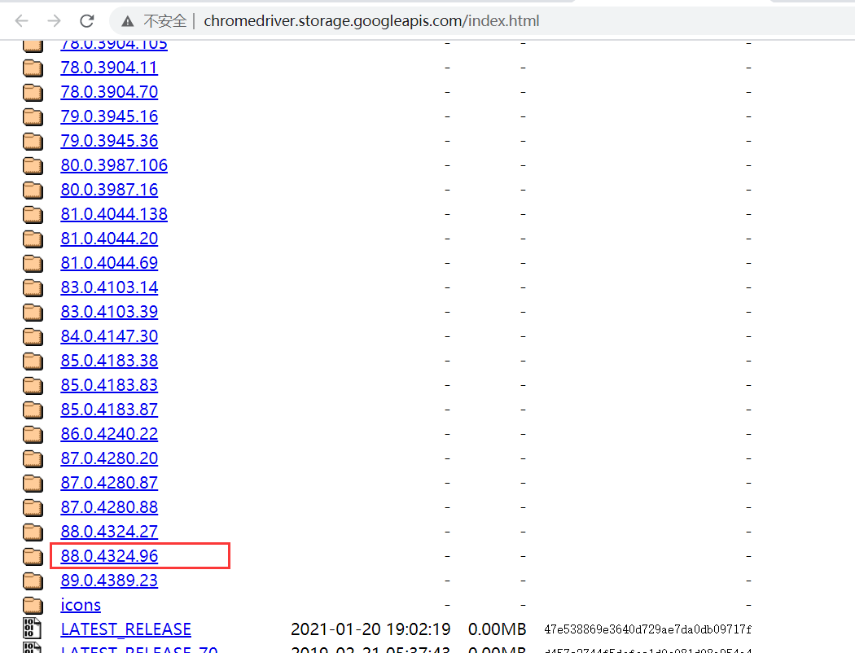Open the 87.0.4280.88 folder link
Image resolution: width=855 pixels, height=653 pixels.
109,507
